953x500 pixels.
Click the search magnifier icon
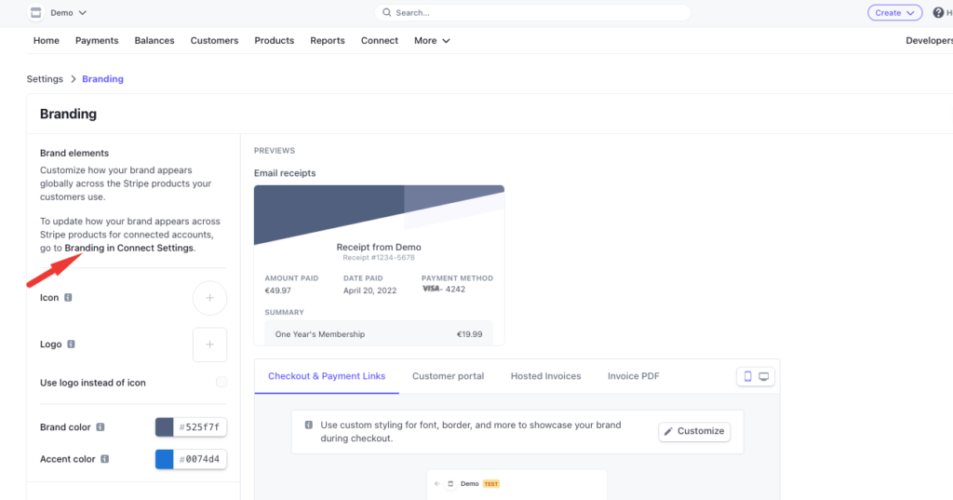coord(386,12)
